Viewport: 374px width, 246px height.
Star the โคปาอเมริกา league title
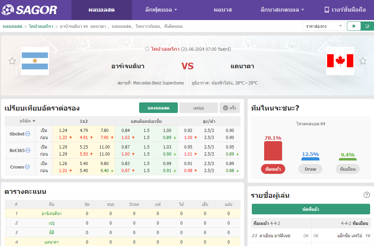coord(147,49)
